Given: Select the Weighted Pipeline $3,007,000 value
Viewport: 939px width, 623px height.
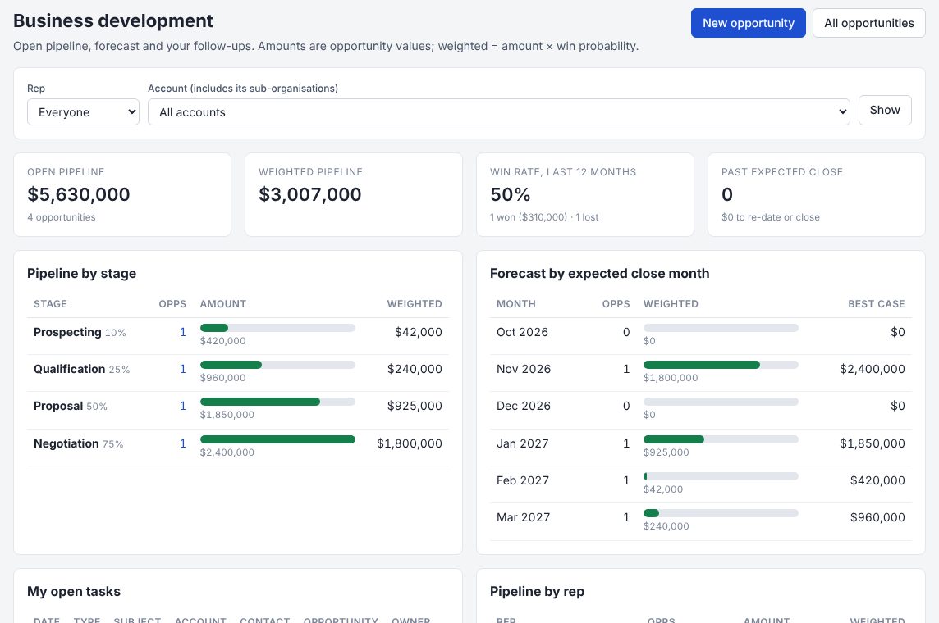Looking at the screenshot, I should 309,194.
